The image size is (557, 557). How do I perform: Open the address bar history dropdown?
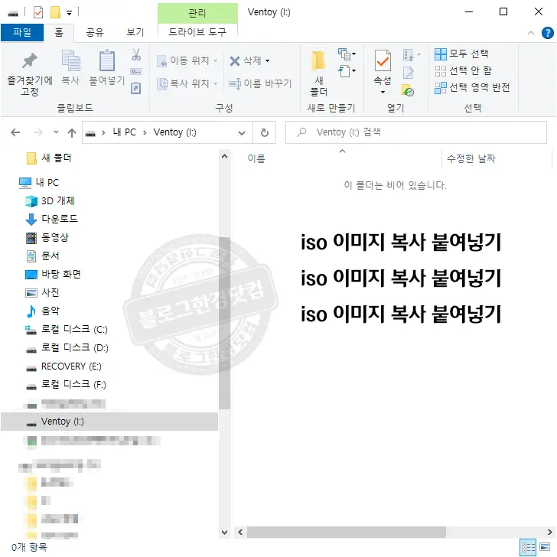[242, 133]
